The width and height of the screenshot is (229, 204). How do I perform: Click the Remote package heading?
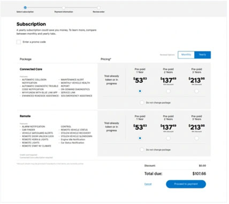coord(25,116)
